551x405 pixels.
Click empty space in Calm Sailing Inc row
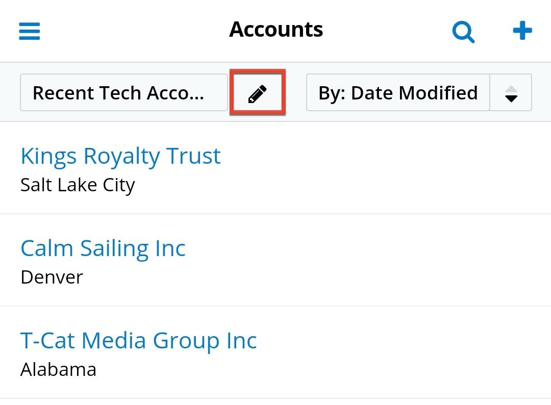pyautogui.click(x=388, y=261)
